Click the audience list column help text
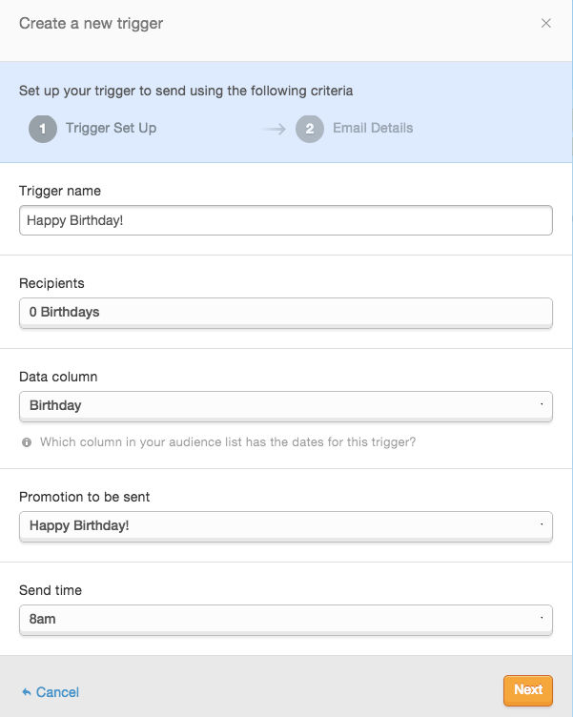 pos(228,442)
